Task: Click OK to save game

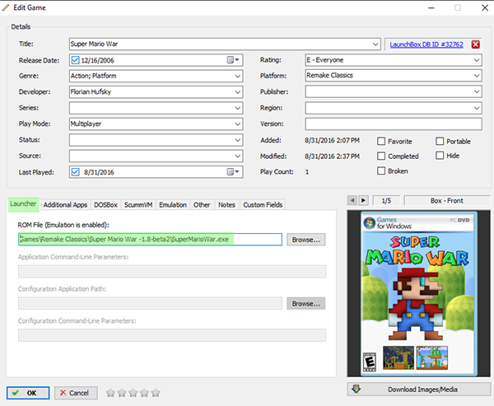Action: pyautogui.click(x=28, y=393)
